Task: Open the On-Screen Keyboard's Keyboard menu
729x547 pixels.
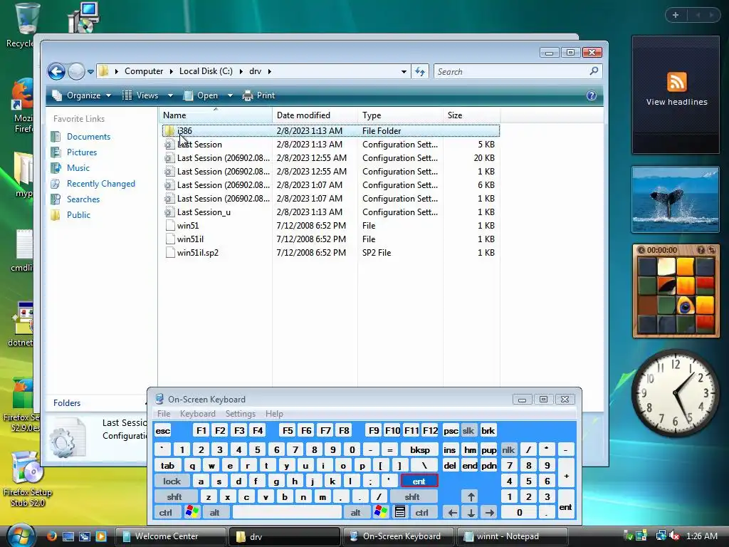Action: (x=198, y=414)
